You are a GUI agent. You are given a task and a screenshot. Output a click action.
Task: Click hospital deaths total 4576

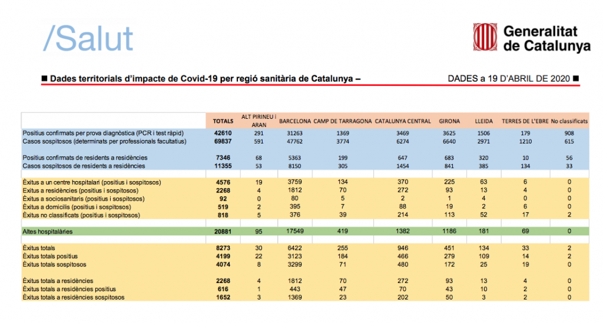(223, 182)
